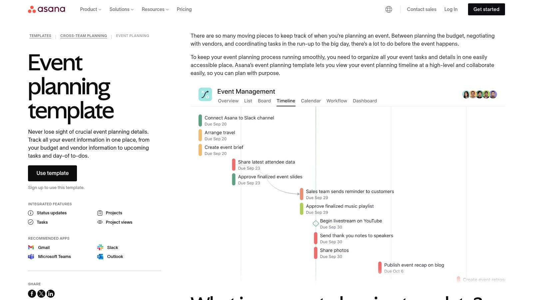The image size is (533, 300).
Task: Open the language selector globe icon
Action: point(388,9)
